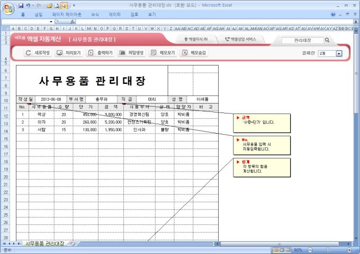Select the 서랍 item cell
The width and height of the screenshot is (360, 254).
tap(41, 129)
